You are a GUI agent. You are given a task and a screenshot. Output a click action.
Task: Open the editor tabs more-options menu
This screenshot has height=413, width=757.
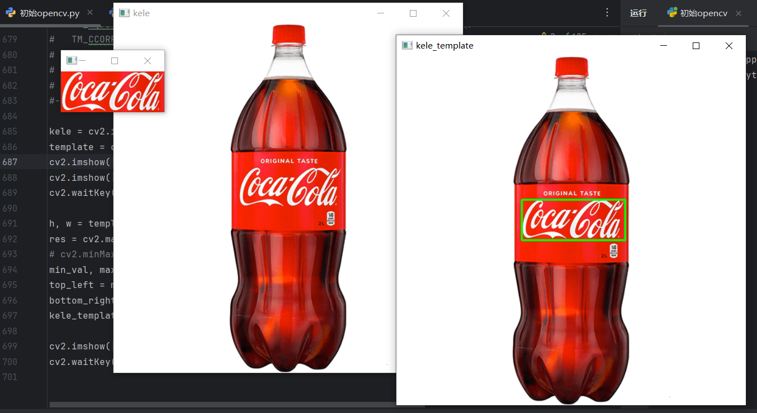coord(607,13)
